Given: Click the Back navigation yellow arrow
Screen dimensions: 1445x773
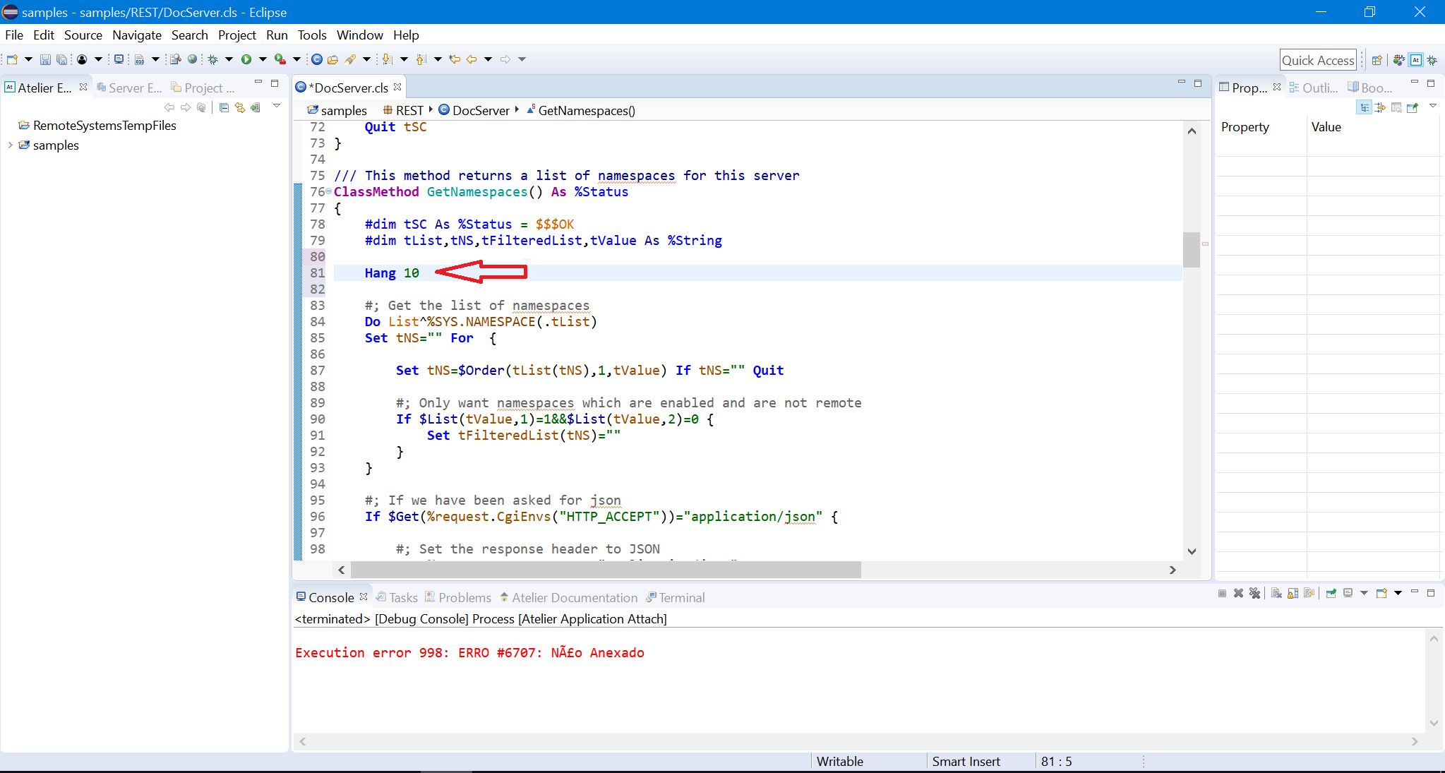Looking at the screenshot, I should [472, 59].
